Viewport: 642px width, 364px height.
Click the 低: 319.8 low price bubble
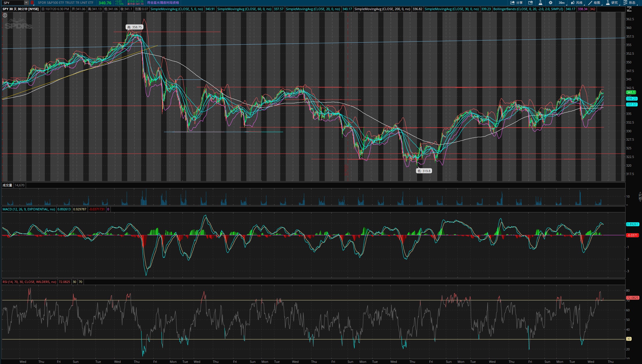click(x=424, y=171)
